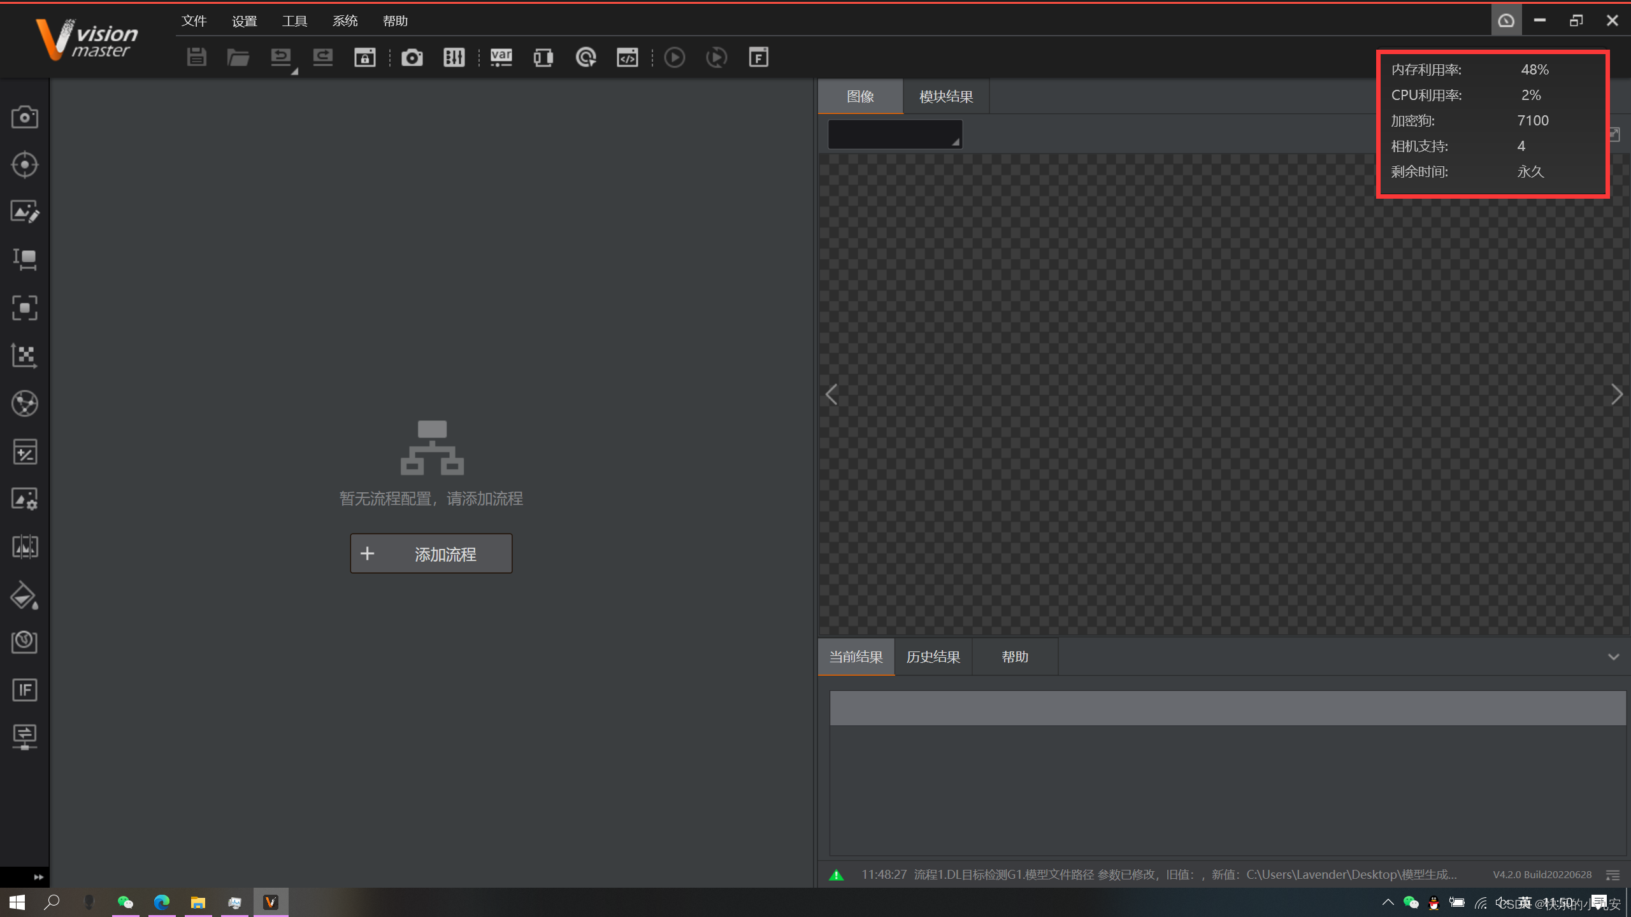Viewport: 1631px width, 917px height.
Task: Click the single run toolbar icon
Action: [x=674, y=57]
